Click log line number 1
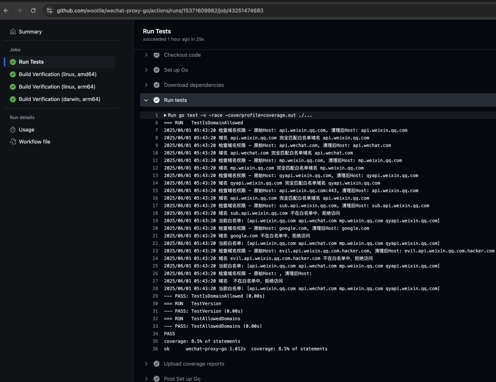Image resolution: width=496 pixels, height=382 pixels. [157, 115]
